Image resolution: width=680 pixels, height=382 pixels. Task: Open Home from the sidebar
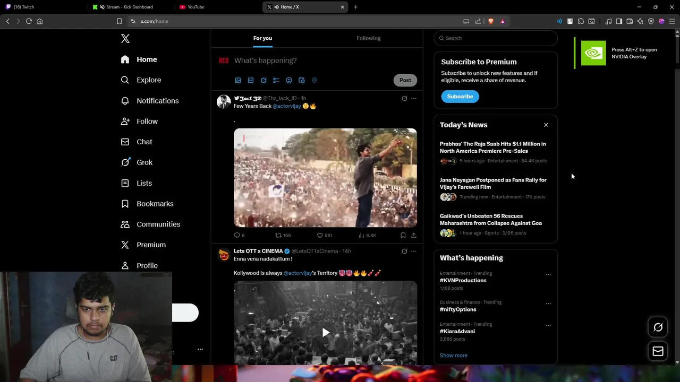(139, 59)
